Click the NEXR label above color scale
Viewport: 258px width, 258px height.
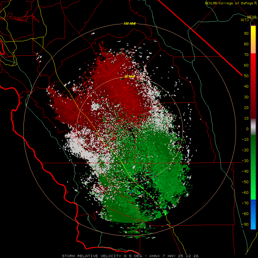coord(252,17)
